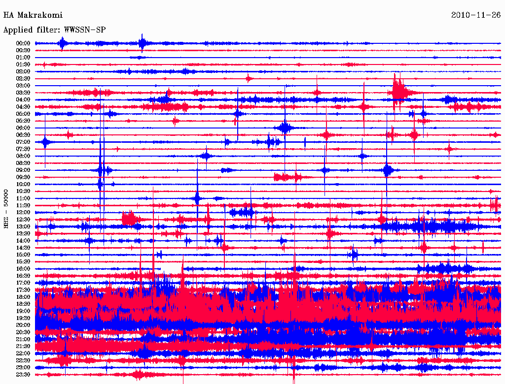Click the '20:30' time label

[23, 332]
